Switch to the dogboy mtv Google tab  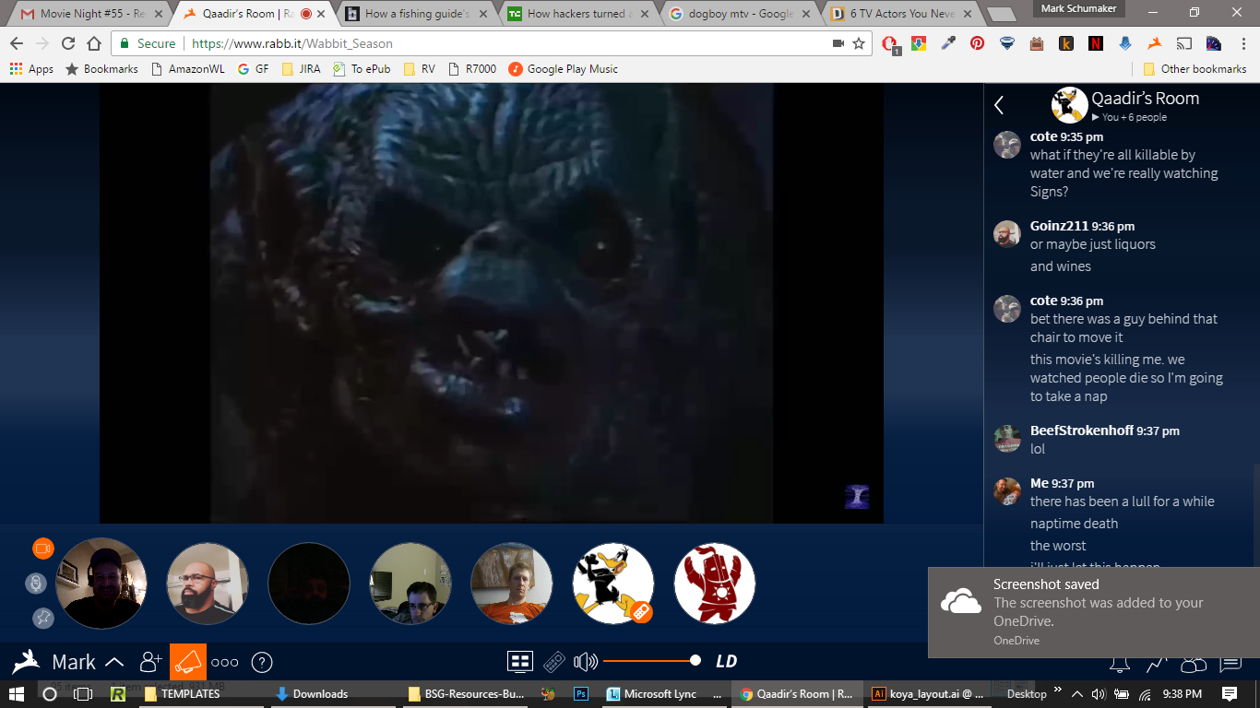point(740,14)
